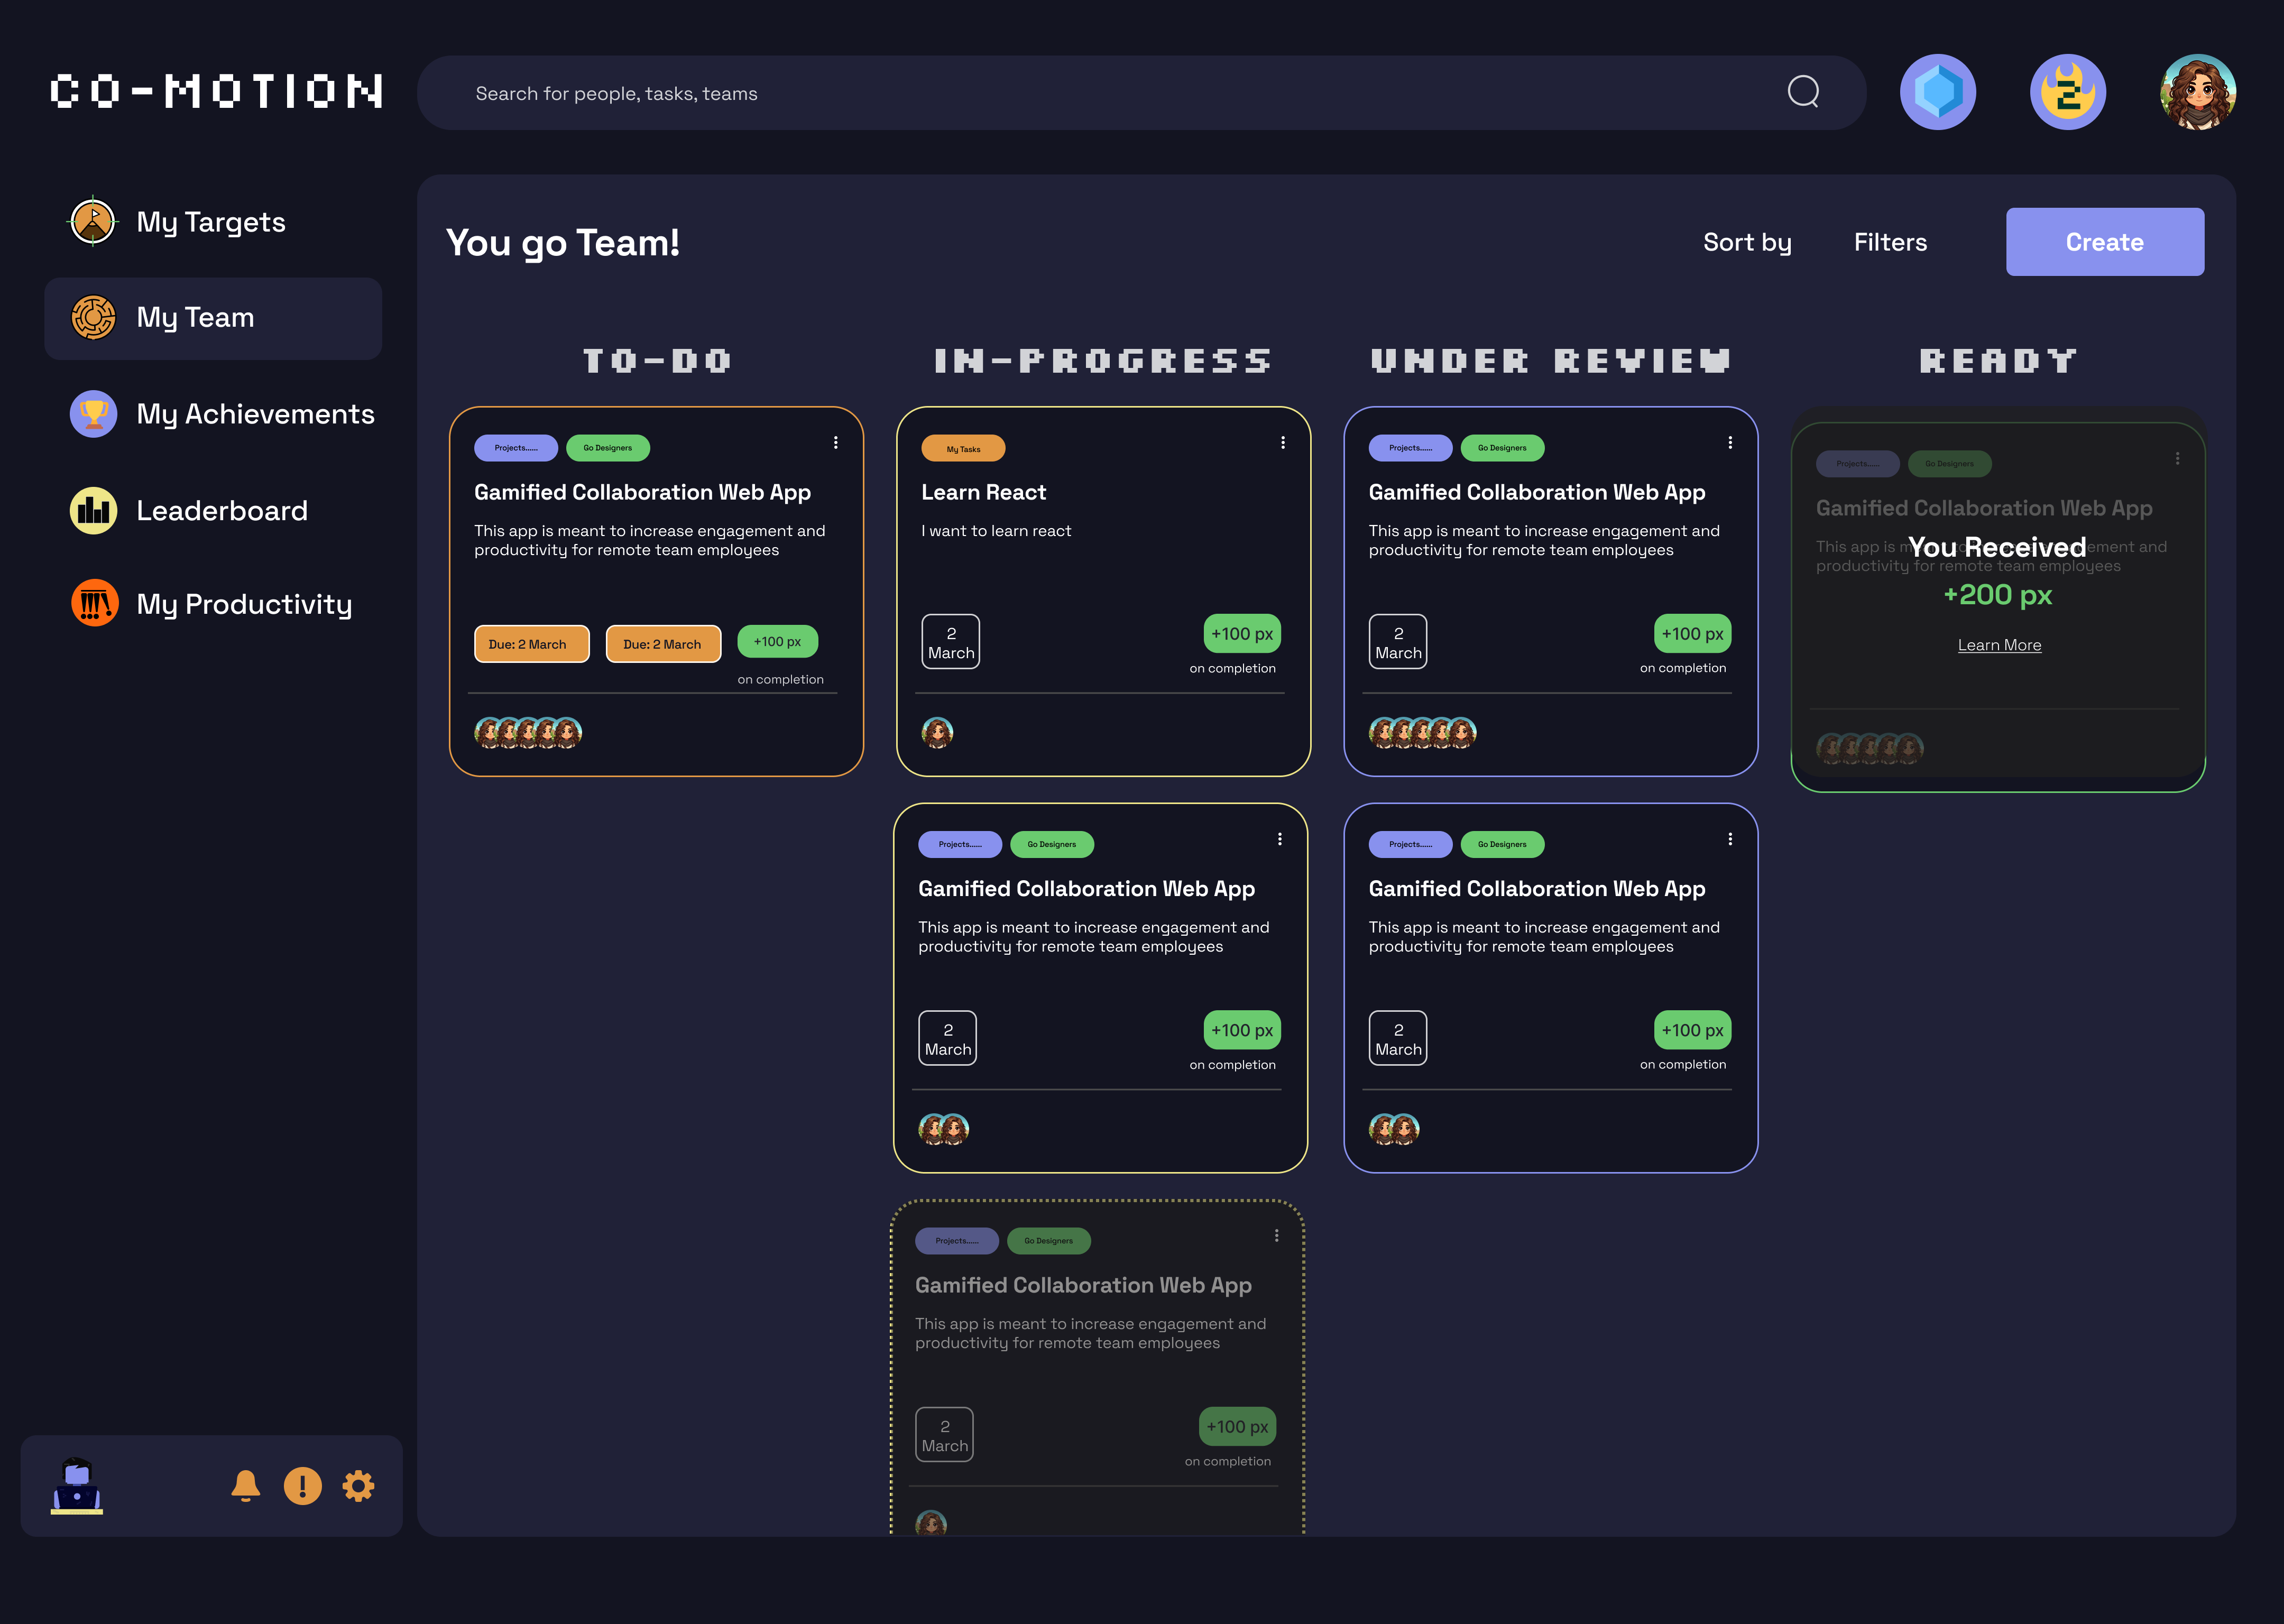Select the My Team sidebar item
The image size is (2284, 1624).
[x=213, y=317]
